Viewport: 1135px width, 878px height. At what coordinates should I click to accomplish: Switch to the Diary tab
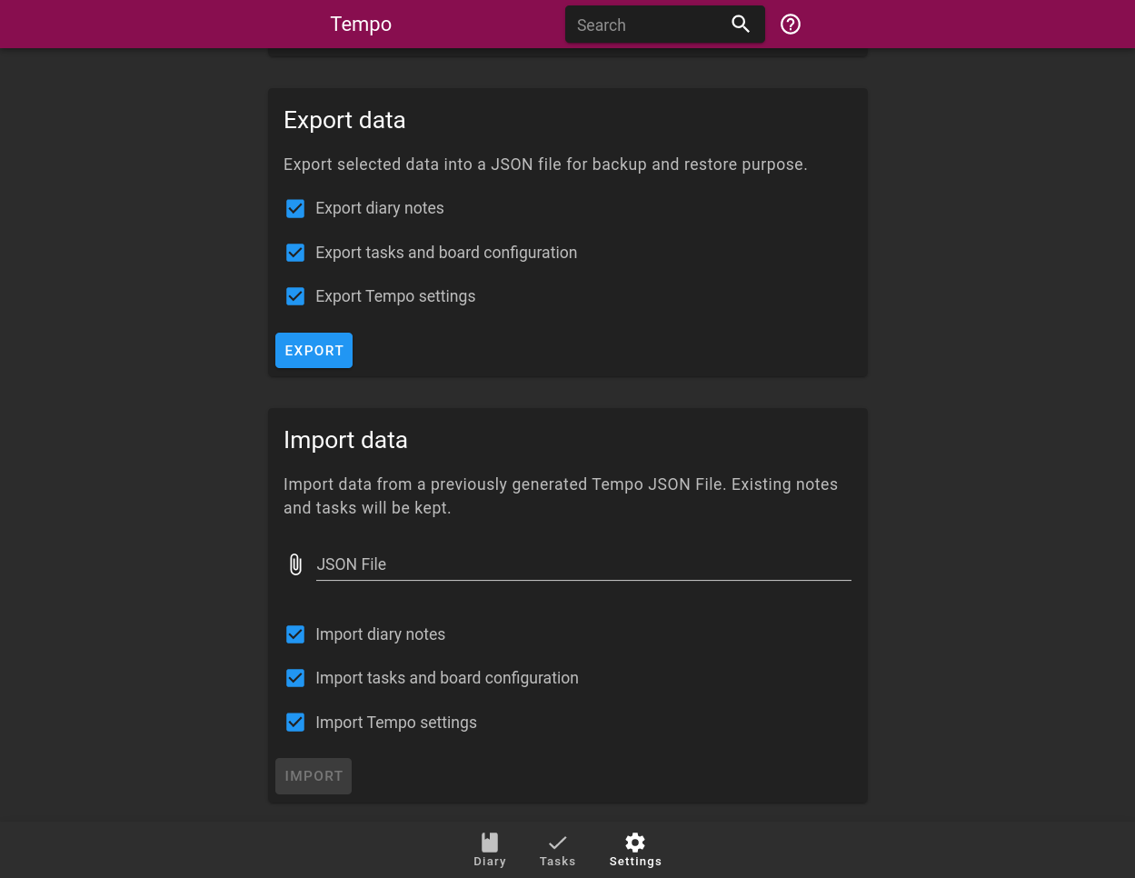point(490,850)
